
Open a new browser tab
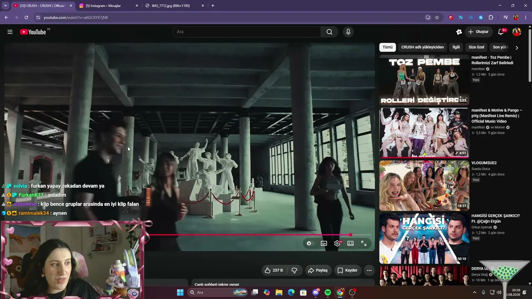[213, 6]
